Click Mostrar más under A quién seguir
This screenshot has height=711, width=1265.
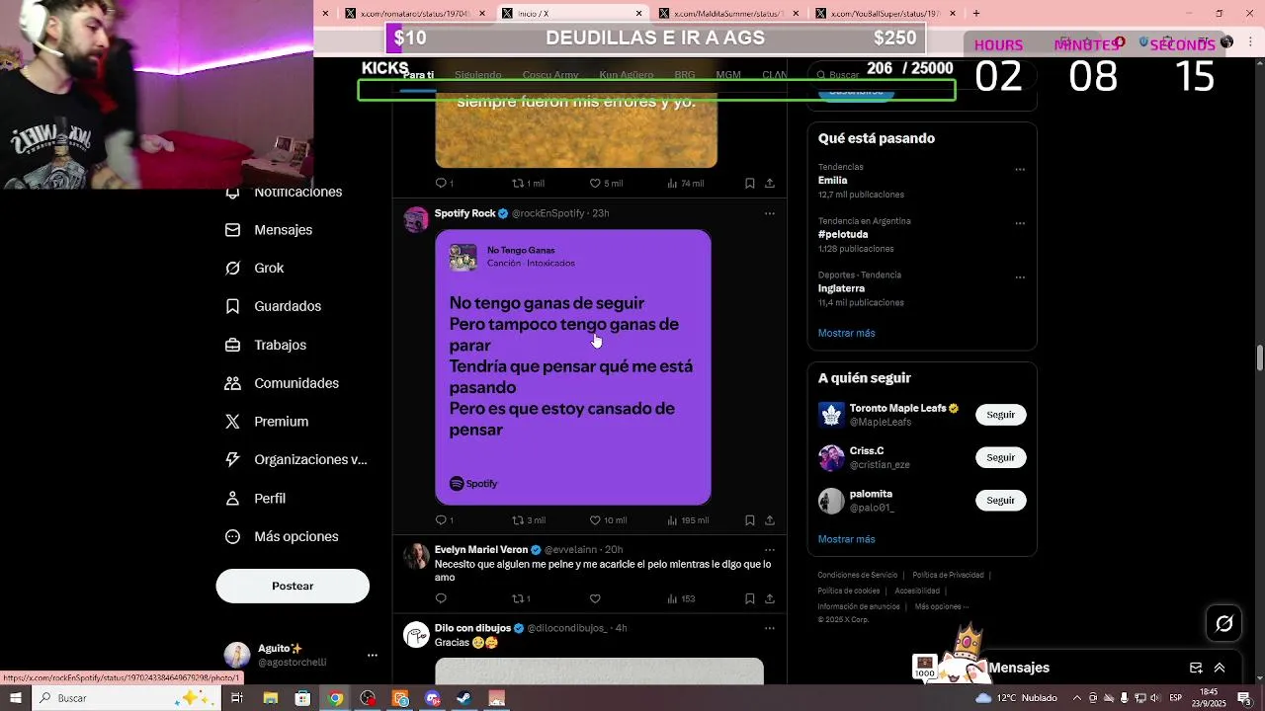(x=846, y=539)
